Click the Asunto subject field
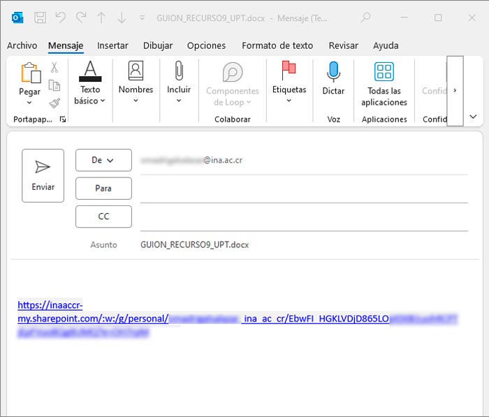The height and width of the screenshot is (417, 489). pyautogui.click(x=300, y=245)
